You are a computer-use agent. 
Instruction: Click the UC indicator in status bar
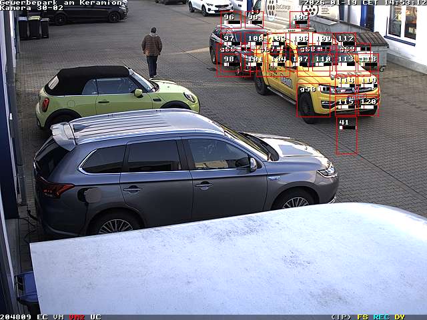[x=95, y=317]
